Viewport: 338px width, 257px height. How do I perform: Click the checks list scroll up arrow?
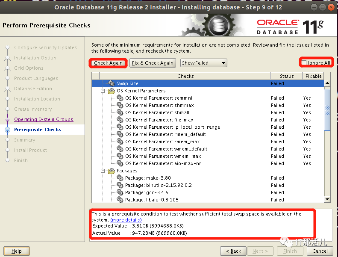coord(327,83)
